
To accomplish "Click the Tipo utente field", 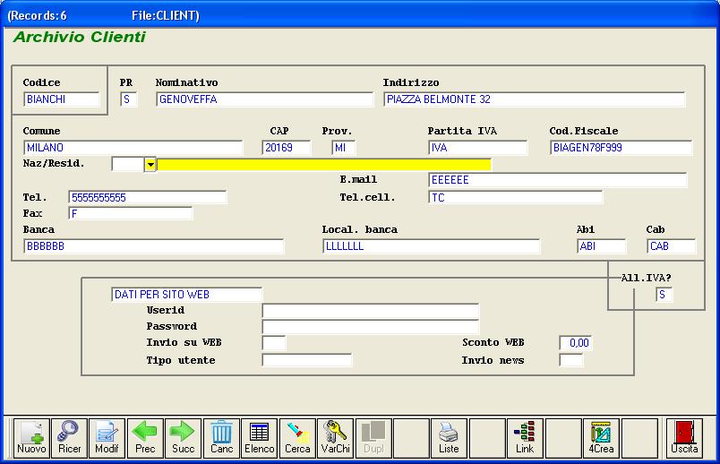I will click(307, 360).
